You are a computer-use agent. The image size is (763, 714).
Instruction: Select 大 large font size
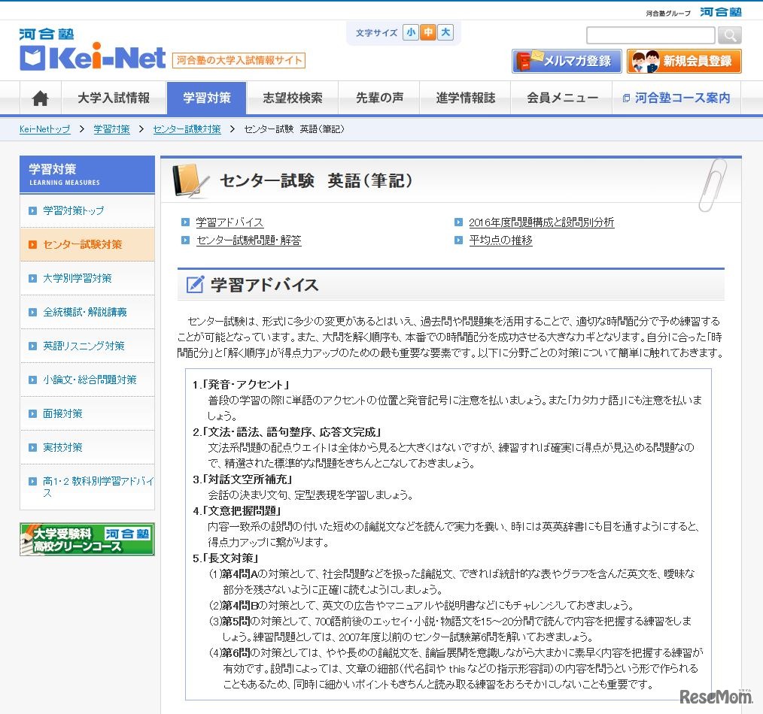pyautogui.click(x=445, y=33)
